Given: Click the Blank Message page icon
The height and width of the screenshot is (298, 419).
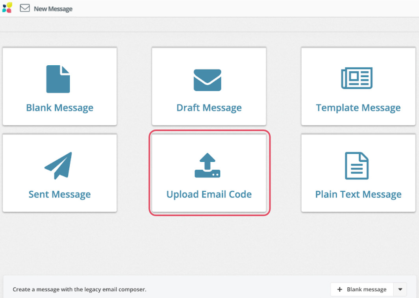Looking at the screenshot, I should pyautogui.click(x=58, y=79).
